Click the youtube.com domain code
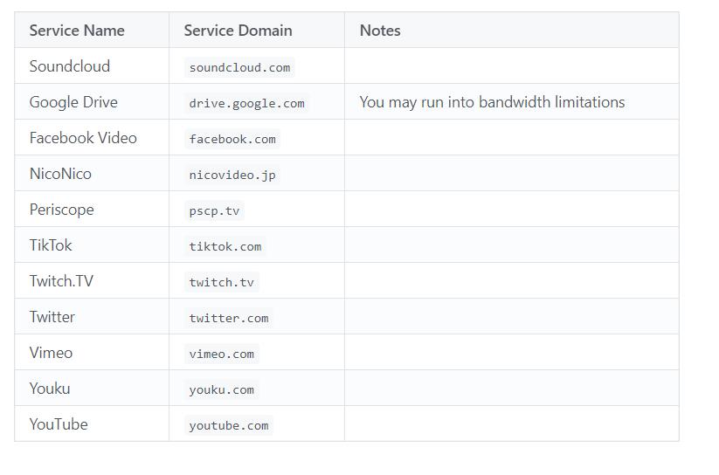The height and width of the screenshot is (475, 719). click(229, 425)
